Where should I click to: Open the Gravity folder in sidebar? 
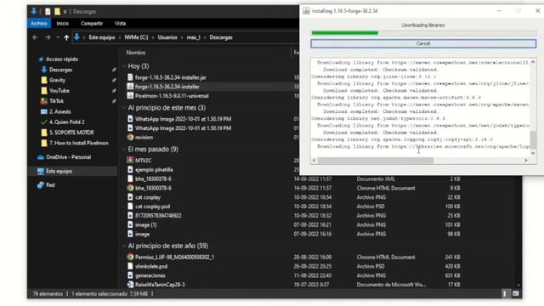coord(57,80)
